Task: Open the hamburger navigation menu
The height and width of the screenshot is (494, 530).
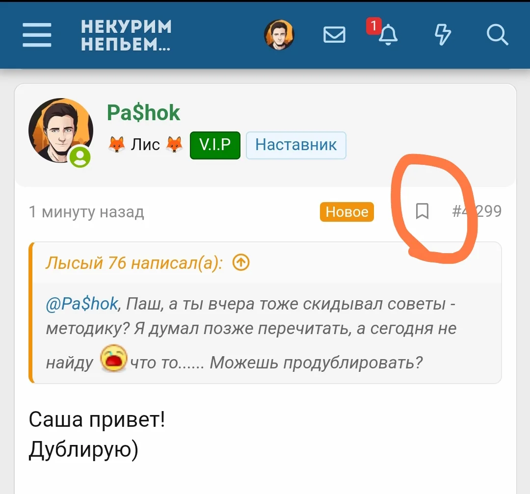Action: pos(37,35)
